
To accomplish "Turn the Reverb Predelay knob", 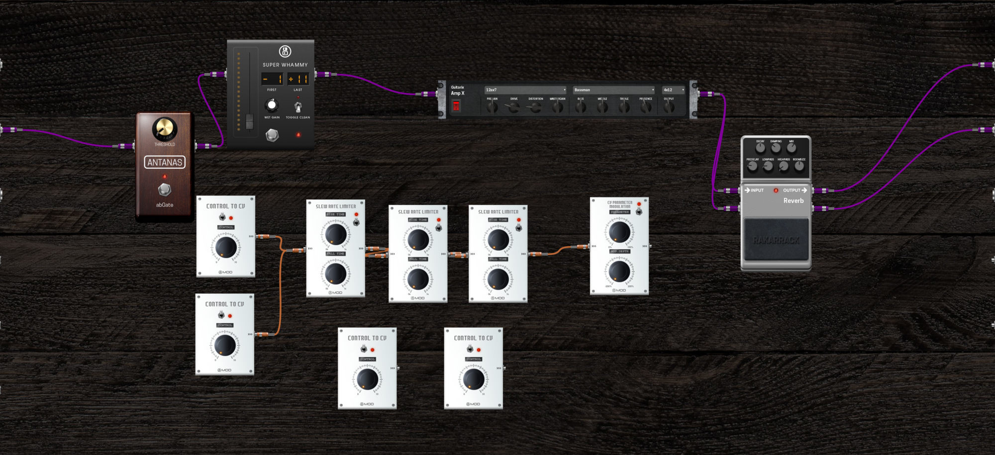I will point(753,167).
